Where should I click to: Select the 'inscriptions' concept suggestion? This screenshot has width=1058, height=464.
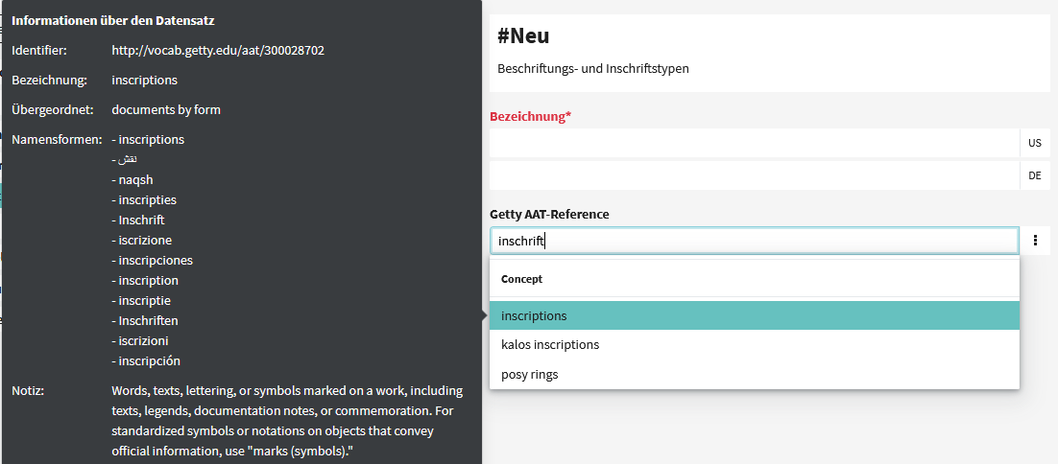[x=755, y=315]
